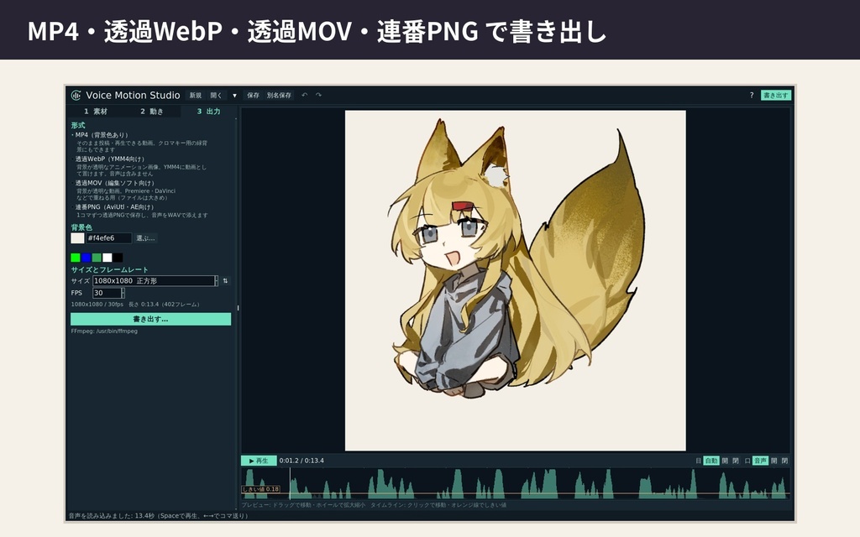Pick the blue preset swatch
860x537 pixels.
click(87, 258)
